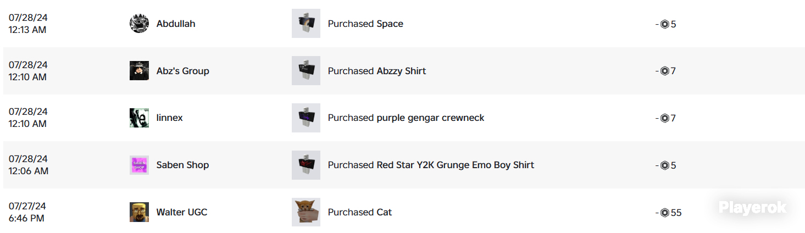Screen dimensions: 805x233
Task: Click Abdullah's round avatar icon
Action: [x=139, y=24]
